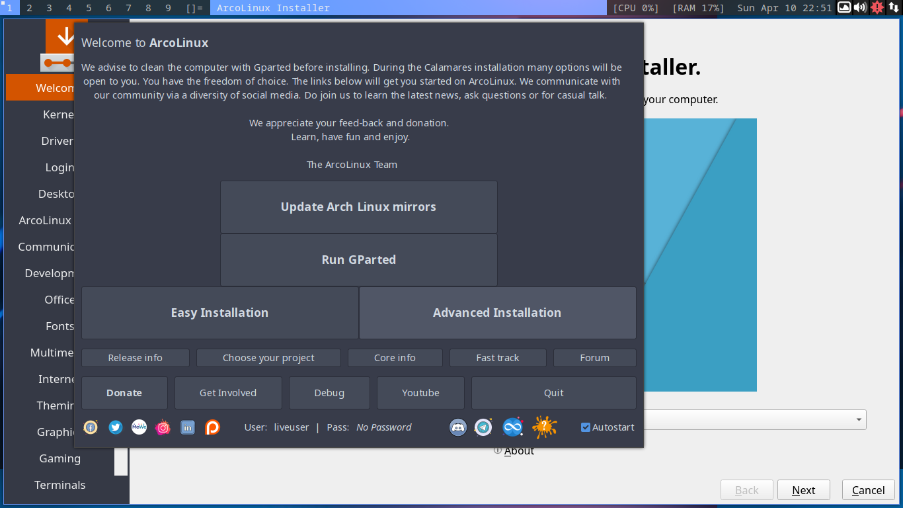The width and height of the screenshot is (903, 508).
Task: Click Run GParted button
Action: 359,260
